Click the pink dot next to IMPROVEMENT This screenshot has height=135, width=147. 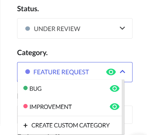click(x=25, y=106)
